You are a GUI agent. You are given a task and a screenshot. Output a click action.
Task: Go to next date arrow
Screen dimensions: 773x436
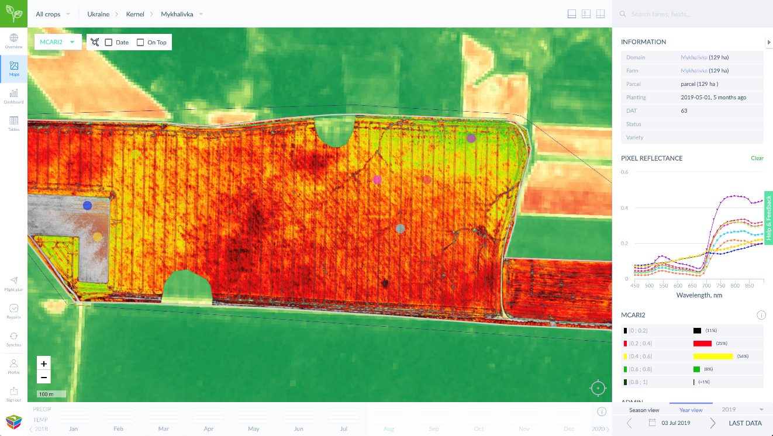tap(713, 423)
